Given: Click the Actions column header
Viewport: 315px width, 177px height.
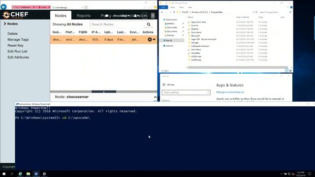Looking at the screenshot, I should (148, 32).
